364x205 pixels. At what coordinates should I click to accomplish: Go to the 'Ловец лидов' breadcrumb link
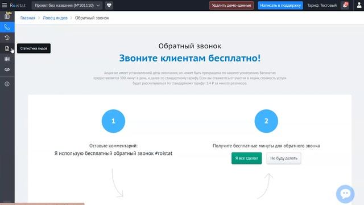[55, 18]
